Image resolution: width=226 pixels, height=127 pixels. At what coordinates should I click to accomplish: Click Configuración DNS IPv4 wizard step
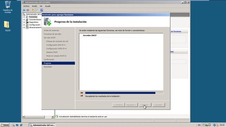pyautogui.click(x=56, y=45)
